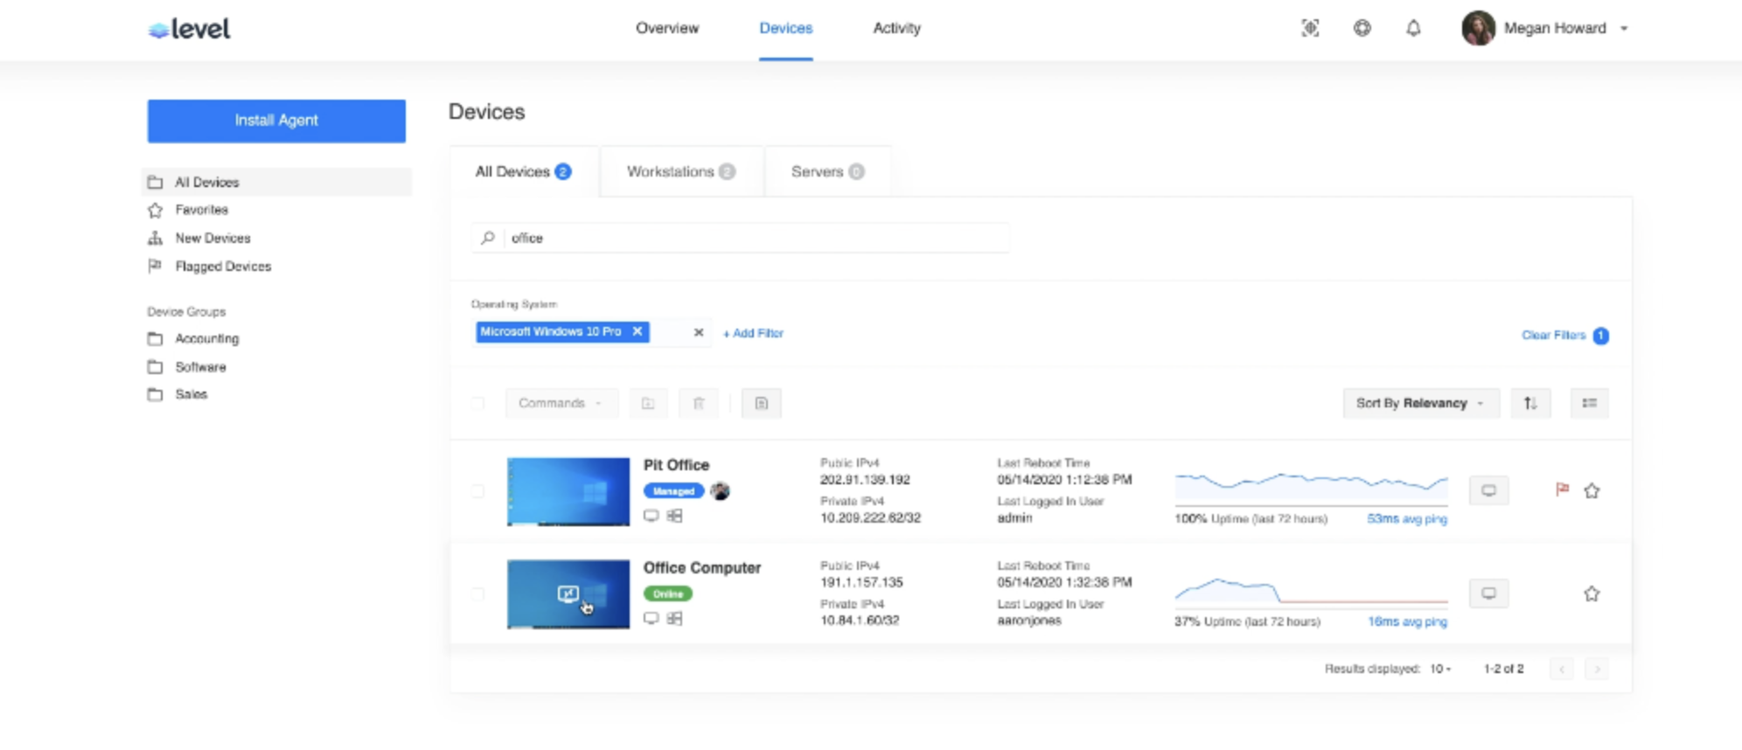
Task: Change the results displayed count dropdown
Action: (x=1440, y=669)
